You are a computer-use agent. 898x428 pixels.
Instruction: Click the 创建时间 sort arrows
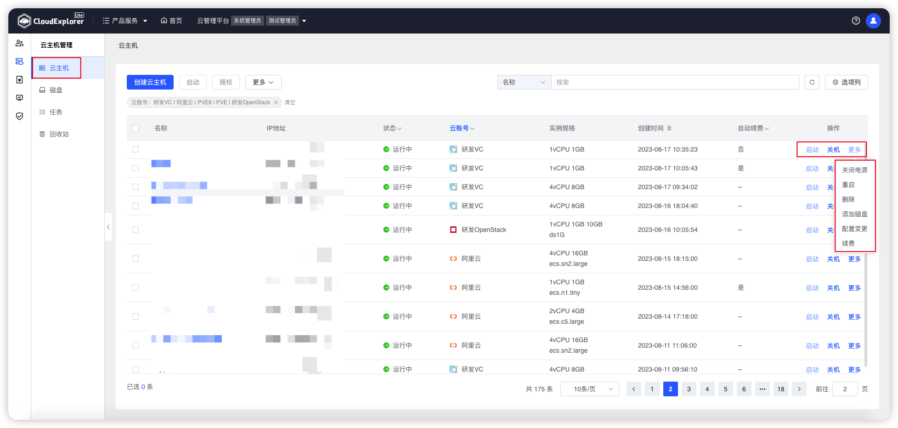click(x=669, y=128)
